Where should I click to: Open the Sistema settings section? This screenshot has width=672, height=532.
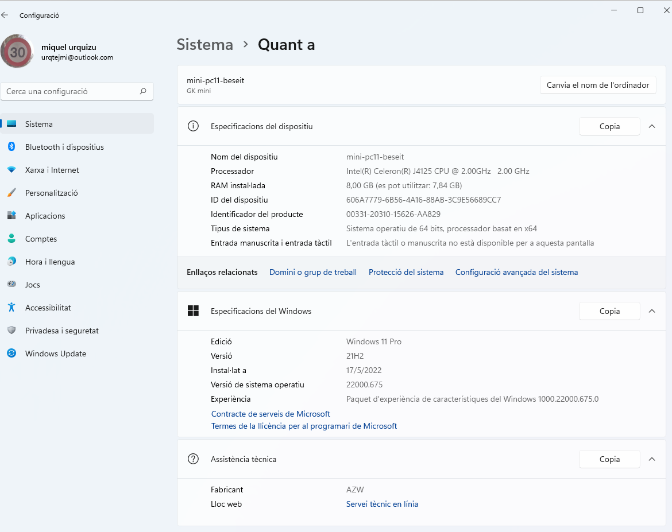click(77, 124)
